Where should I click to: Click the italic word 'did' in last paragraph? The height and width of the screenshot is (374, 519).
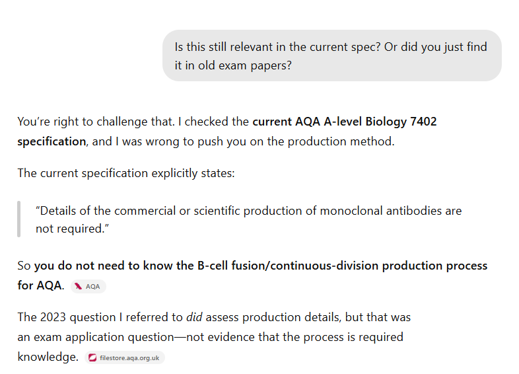(x=194, y=317)
